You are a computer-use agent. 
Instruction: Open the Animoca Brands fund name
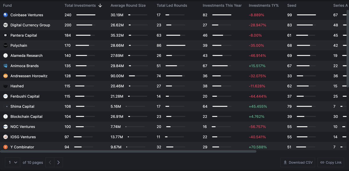[24, 66]
